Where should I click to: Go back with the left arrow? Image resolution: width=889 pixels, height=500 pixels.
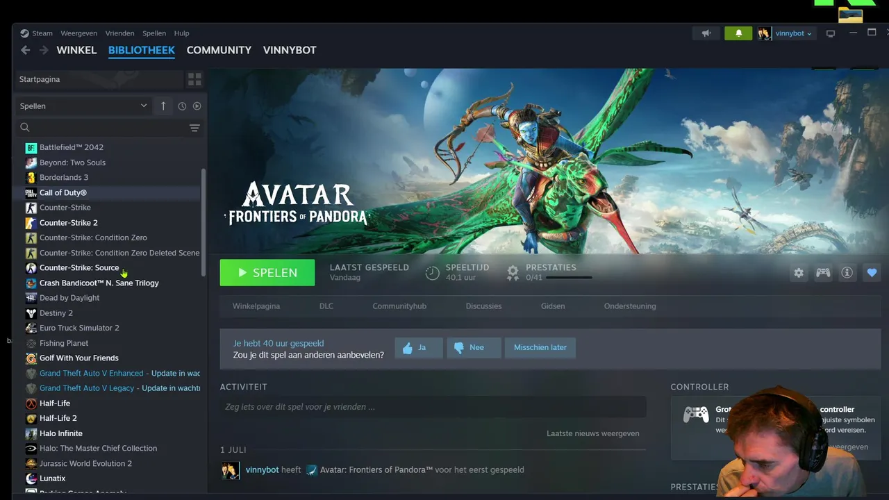tap(25, 50)
